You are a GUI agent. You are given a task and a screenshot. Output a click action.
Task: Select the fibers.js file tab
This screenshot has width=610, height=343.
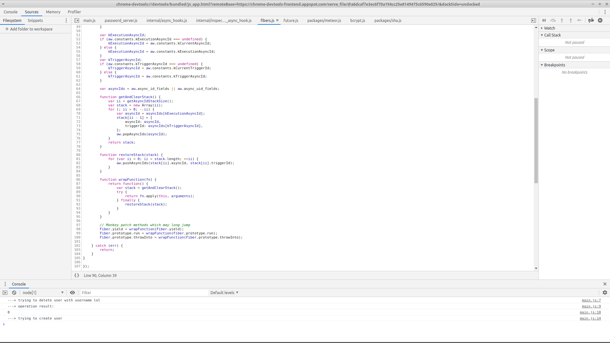click(267, 20)
